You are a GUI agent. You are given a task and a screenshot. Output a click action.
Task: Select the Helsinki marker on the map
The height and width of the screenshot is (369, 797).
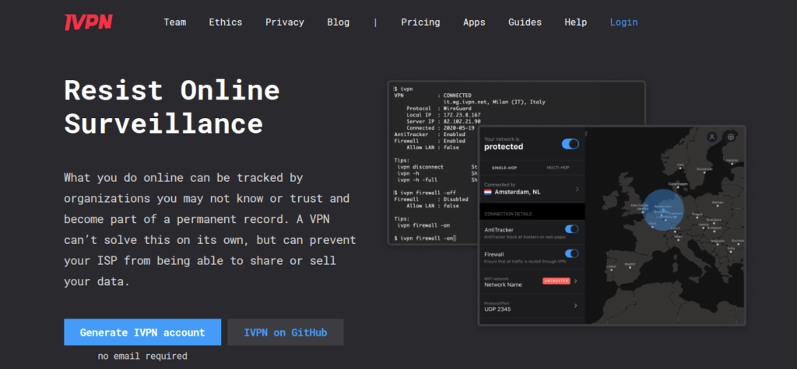tap(732, 163)
